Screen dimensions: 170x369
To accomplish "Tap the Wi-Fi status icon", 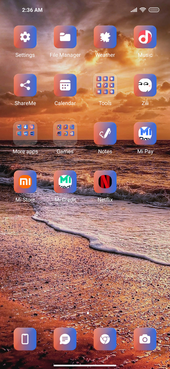I will point(142,10).
